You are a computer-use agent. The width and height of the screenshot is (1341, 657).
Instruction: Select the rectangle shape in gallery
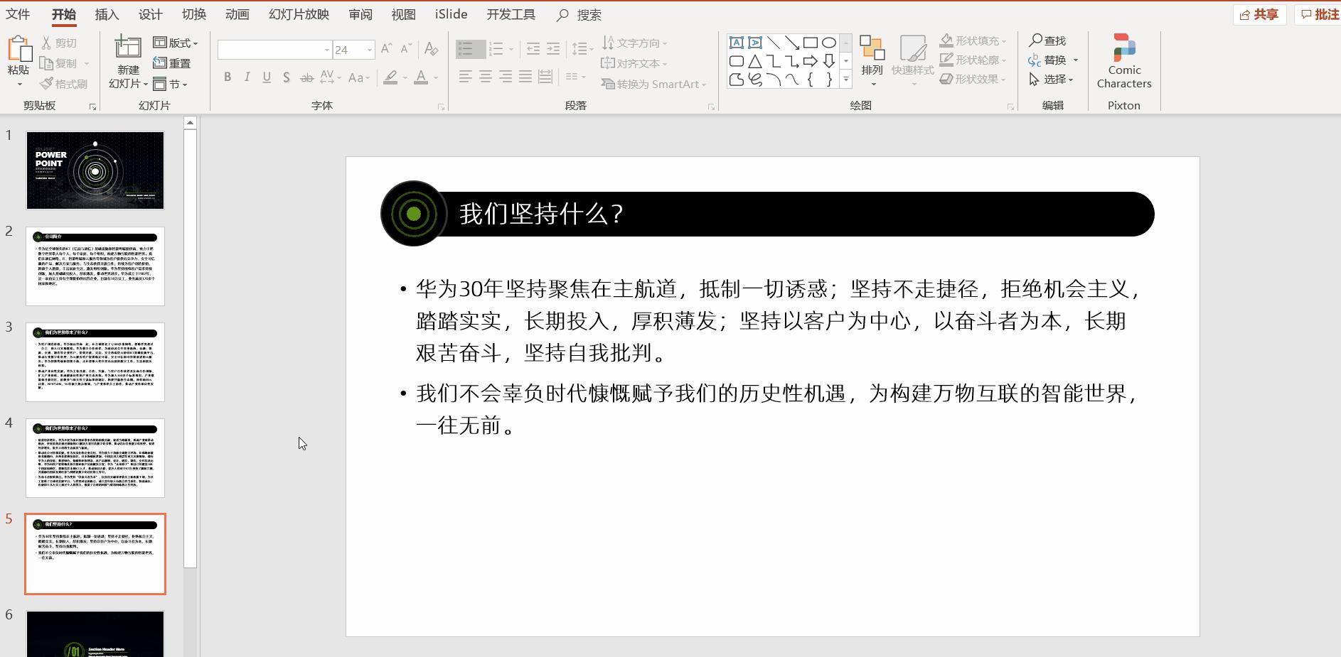(x=811, y=43)
